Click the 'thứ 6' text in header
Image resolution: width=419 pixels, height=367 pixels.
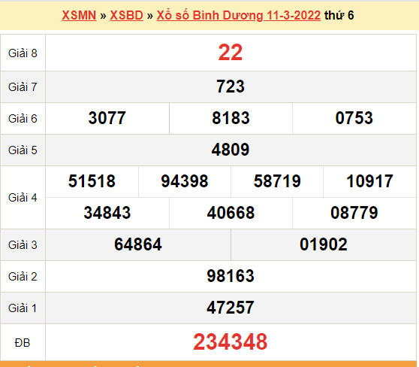coord(339,15)
